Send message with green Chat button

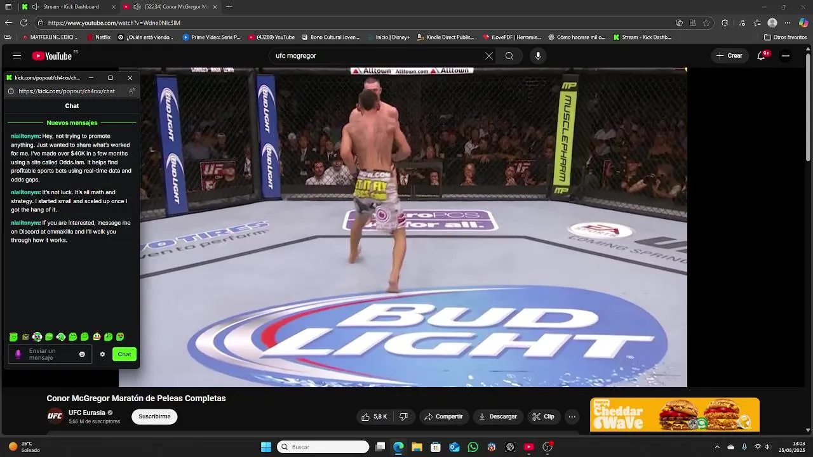pyautogui.click(x=124, y=354)
